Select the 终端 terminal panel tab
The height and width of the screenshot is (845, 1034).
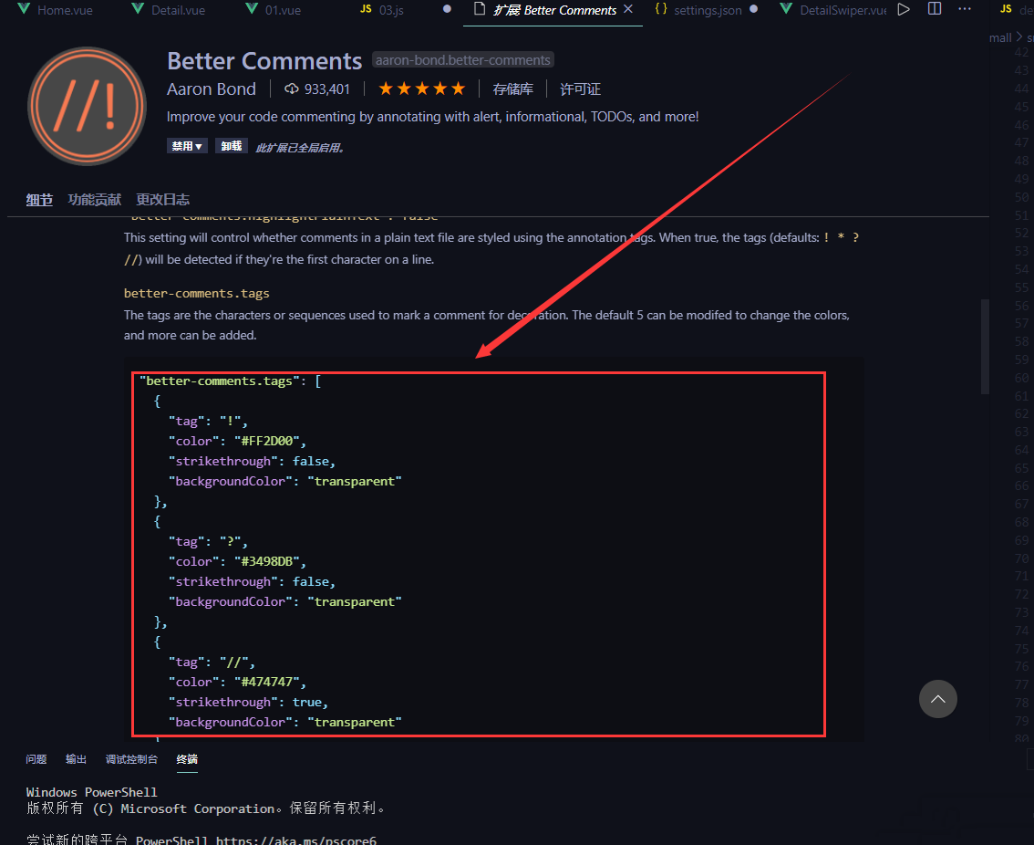click(x=187, y=759)
